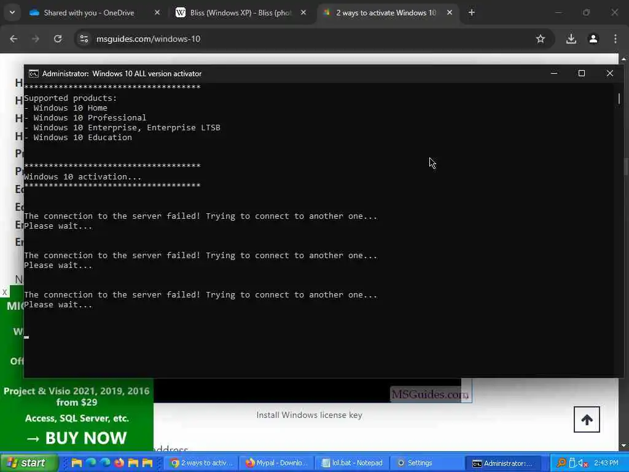
Task: Click the address bar URL msguides.com/windows-10
Action: point(148,39)
